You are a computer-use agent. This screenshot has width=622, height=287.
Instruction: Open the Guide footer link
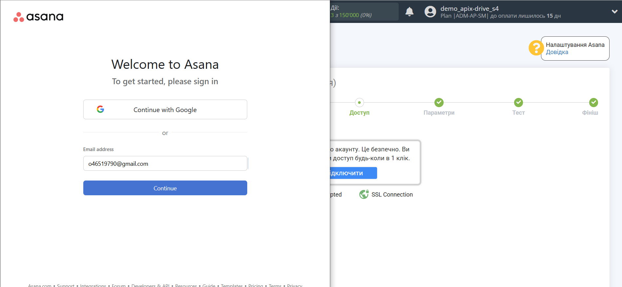[x=209, y=285]
